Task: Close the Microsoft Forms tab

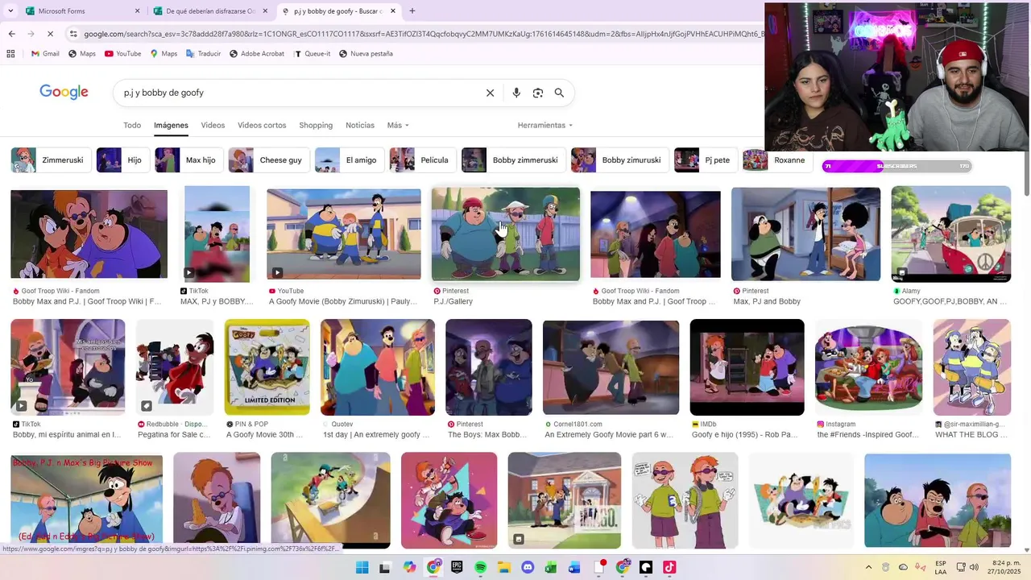Action: [x=137, y=11]
